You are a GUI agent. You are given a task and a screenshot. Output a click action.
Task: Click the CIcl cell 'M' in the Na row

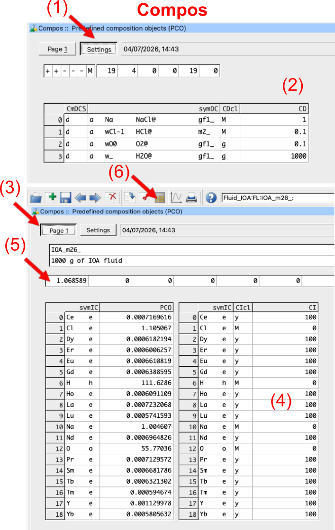pos(243,426)
